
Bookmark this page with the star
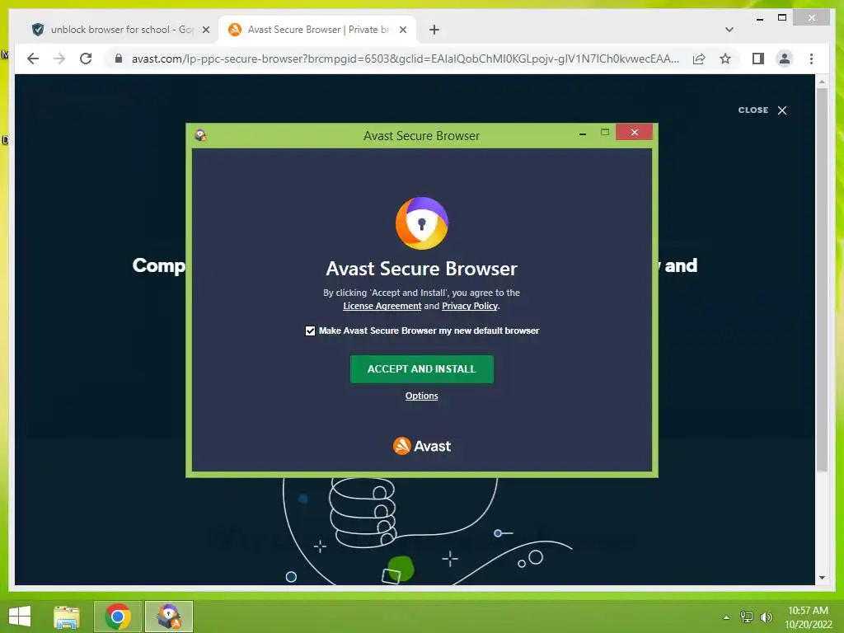point(725,59)
